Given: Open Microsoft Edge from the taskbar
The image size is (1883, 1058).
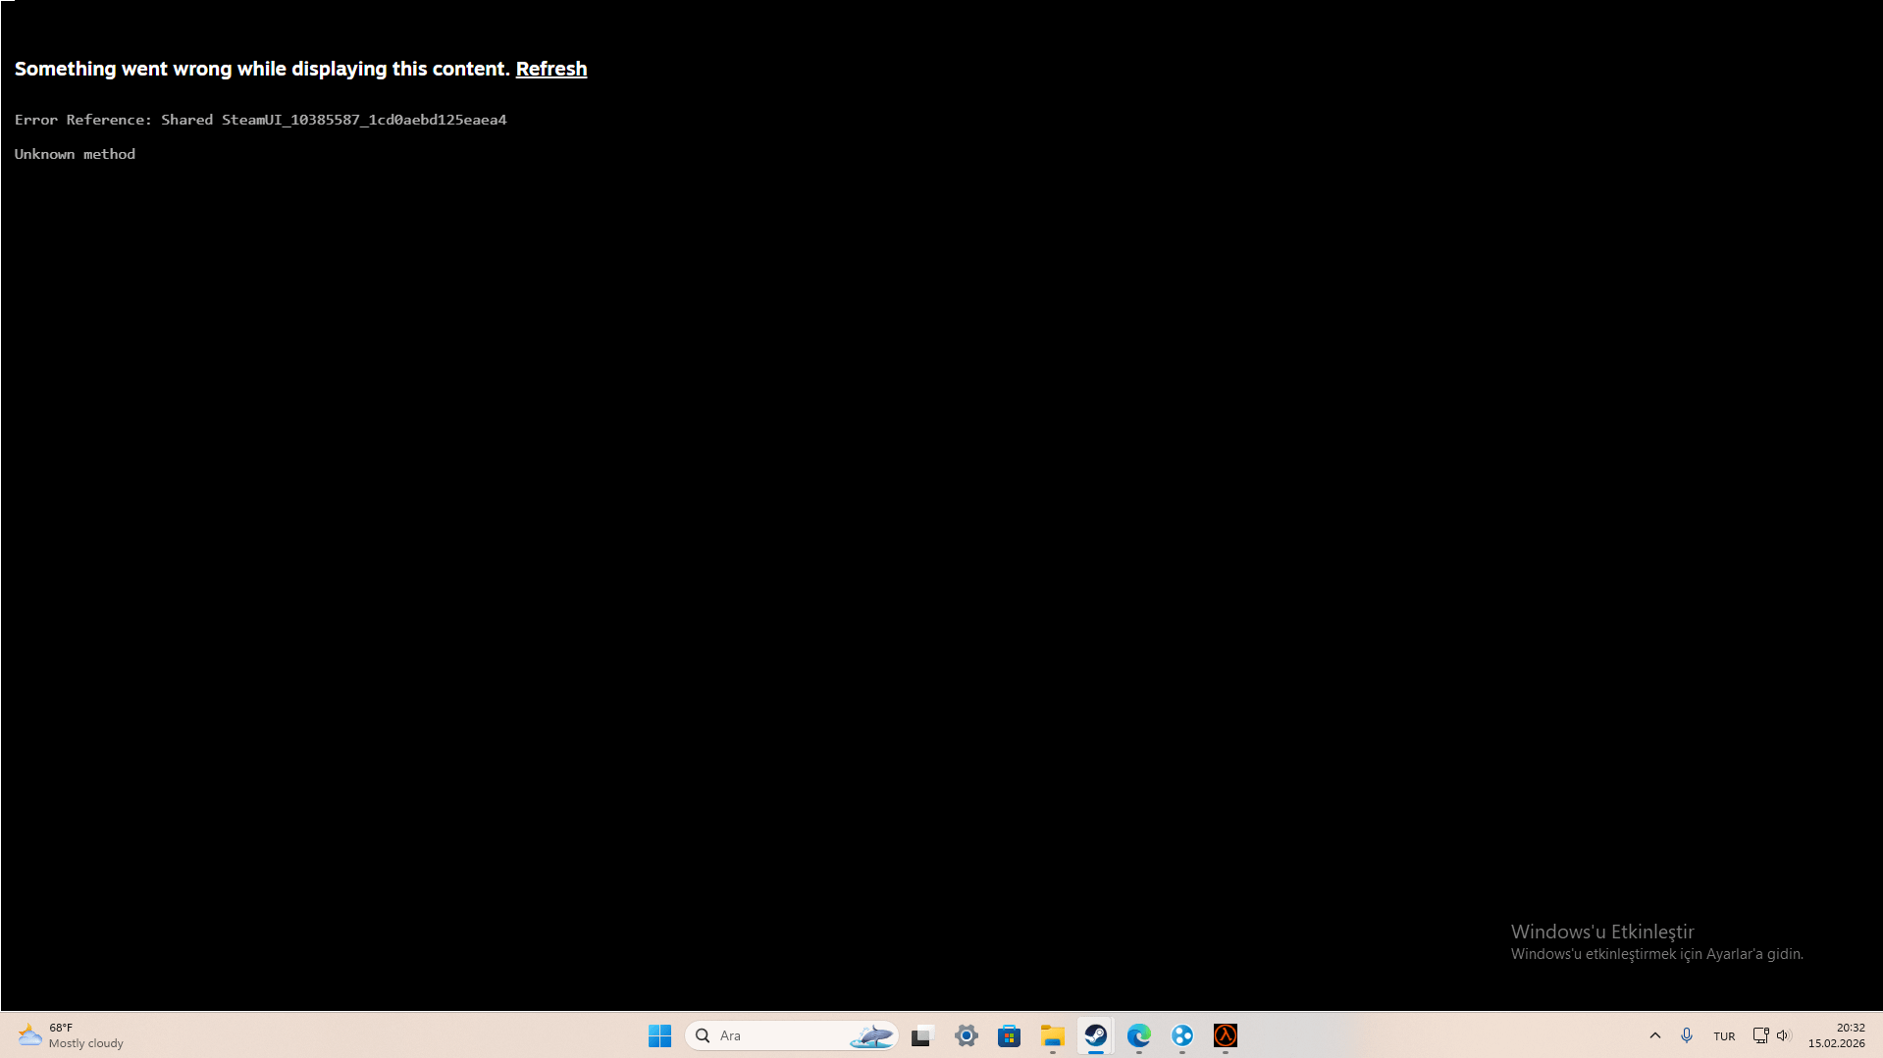Looking at the screenshot, I should point(1138,1035).
